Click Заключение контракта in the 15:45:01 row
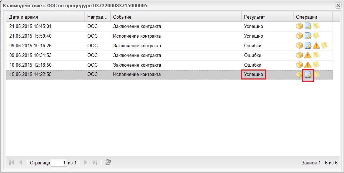 137,27
